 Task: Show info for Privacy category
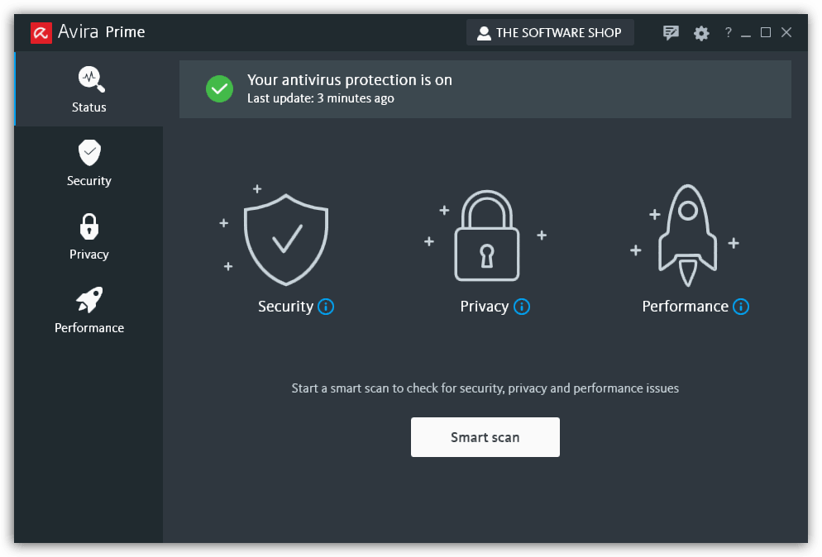point(521,307)
